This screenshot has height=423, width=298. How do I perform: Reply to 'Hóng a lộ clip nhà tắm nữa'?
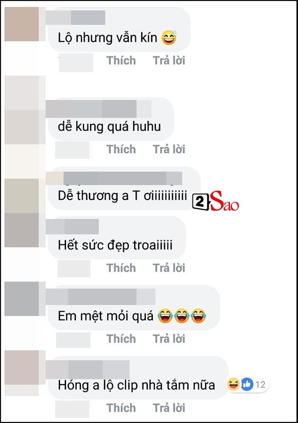(169, 408)
